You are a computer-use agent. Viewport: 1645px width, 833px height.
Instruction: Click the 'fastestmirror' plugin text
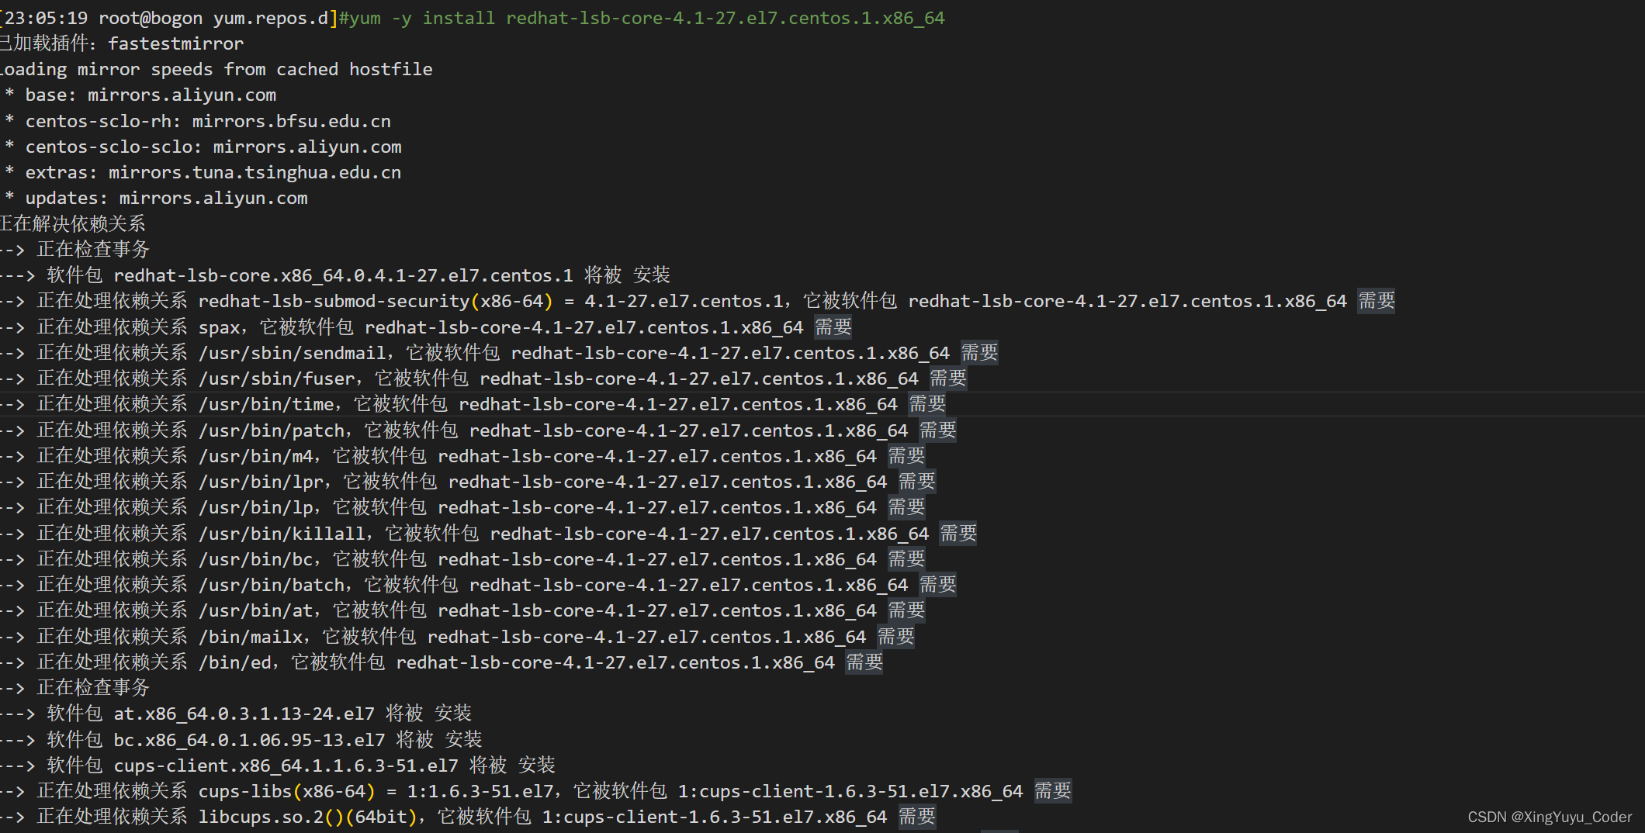pos(175,43)
